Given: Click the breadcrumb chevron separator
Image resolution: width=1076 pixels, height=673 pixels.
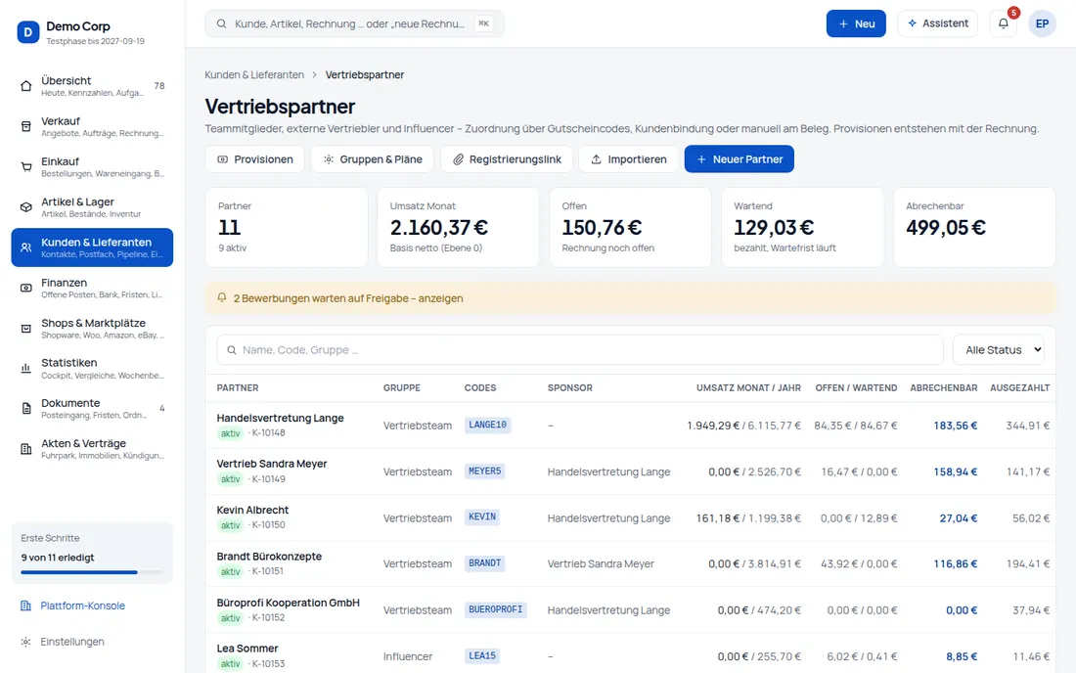Looking at the screenshot, I should 314,74.
